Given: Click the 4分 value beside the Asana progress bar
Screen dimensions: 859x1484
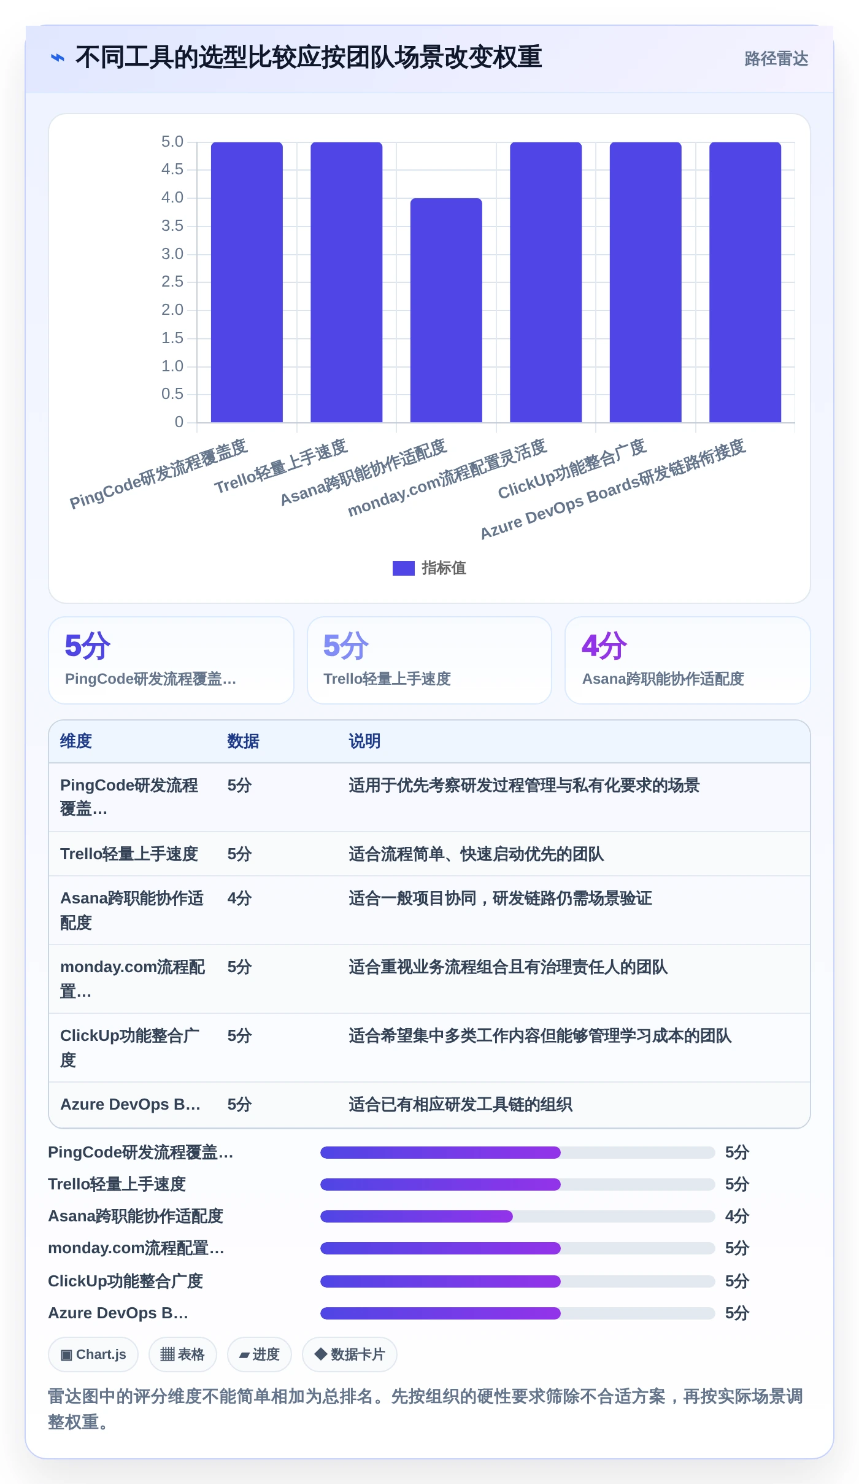Looking at the screenshot, I should 737,1216.
